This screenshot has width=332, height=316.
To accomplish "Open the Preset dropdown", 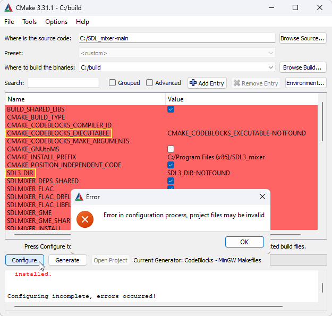I will 177,53.
